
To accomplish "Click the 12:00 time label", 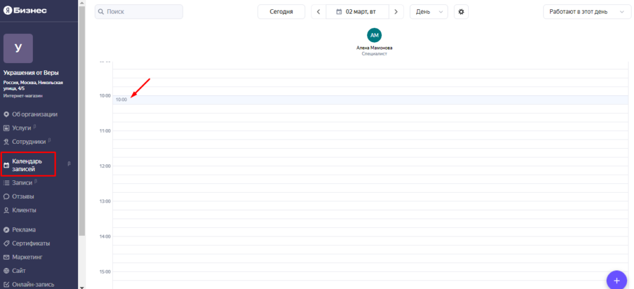I will point(105,166).
